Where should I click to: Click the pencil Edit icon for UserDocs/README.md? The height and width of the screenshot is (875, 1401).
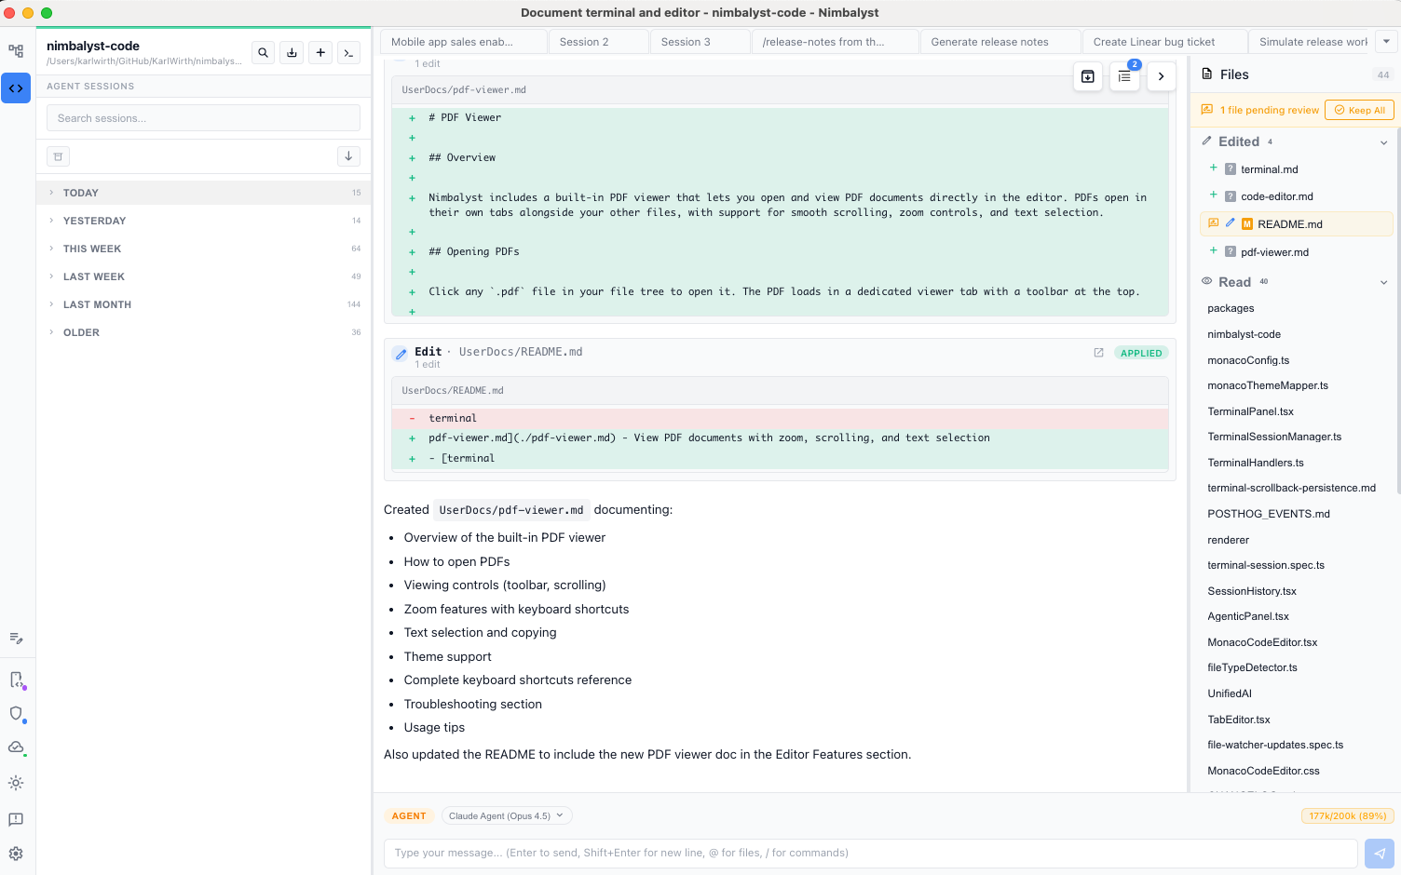tap(400, 354)
